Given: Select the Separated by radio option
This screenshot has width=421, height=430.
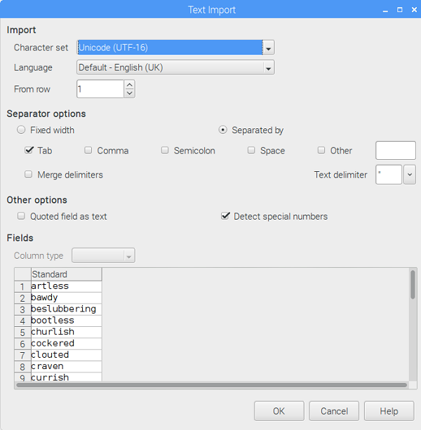Looking at the screenshot, I should (x=222, y=130).
